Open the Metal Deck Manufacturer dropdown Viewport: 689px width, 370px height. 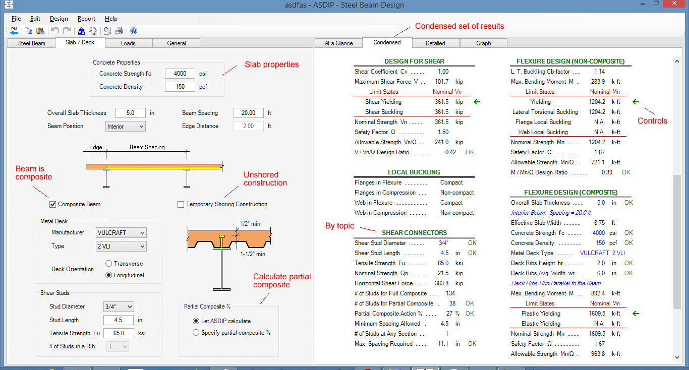(x=121, y=232)
